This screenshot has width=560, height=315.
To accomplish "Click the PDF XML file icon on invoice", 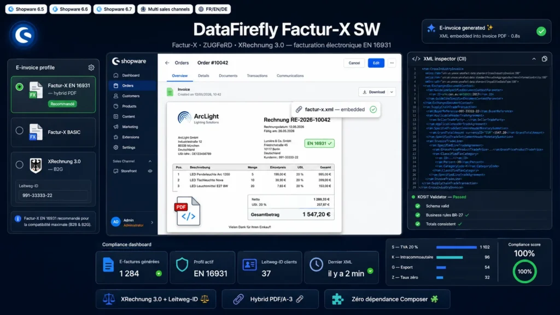I will pyautogui.click(x=188, y=211).
